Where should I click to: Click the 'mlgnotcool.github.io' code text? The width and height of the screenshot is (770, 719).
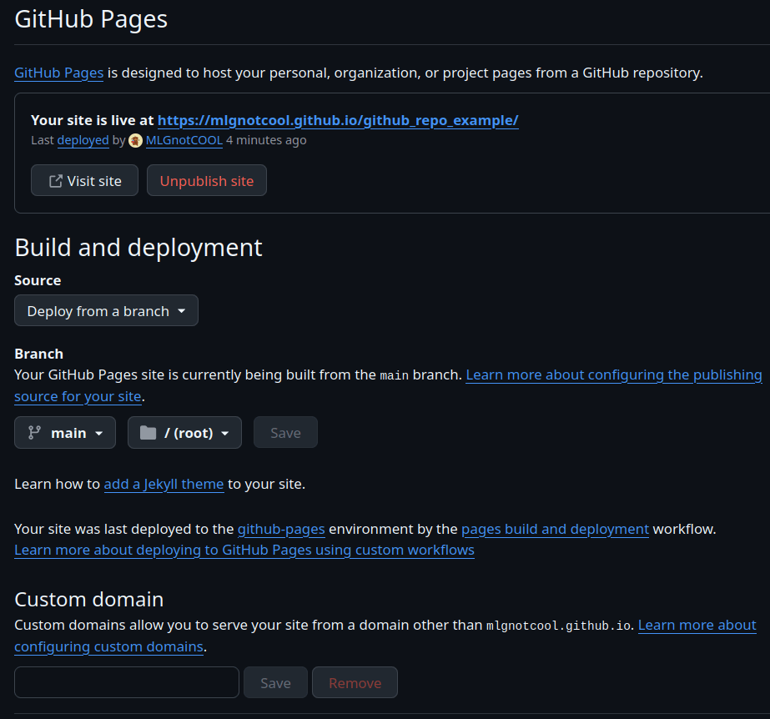pos(558,626)
